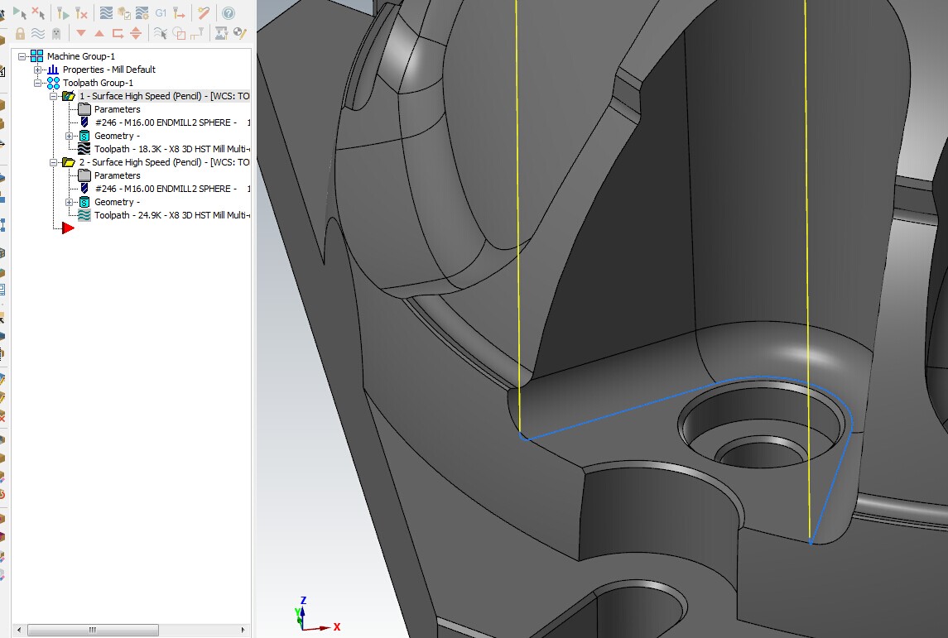Click the tool with green play arrow icon

[63, 12]
